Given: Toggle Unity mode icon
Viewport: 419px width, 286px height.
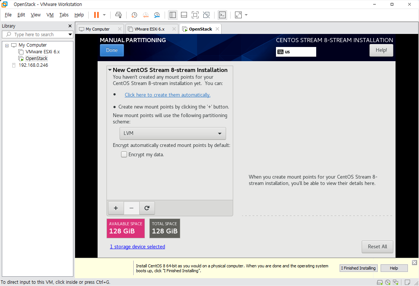Looking at the screenshot, I should (x=206, y=15).
